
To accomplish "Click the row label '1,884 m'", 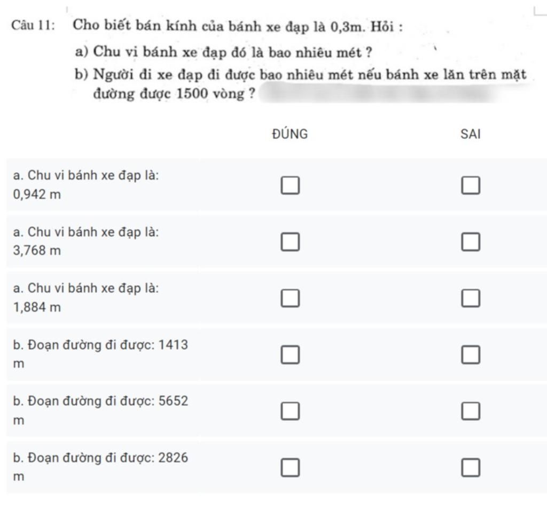I will 37,307.
